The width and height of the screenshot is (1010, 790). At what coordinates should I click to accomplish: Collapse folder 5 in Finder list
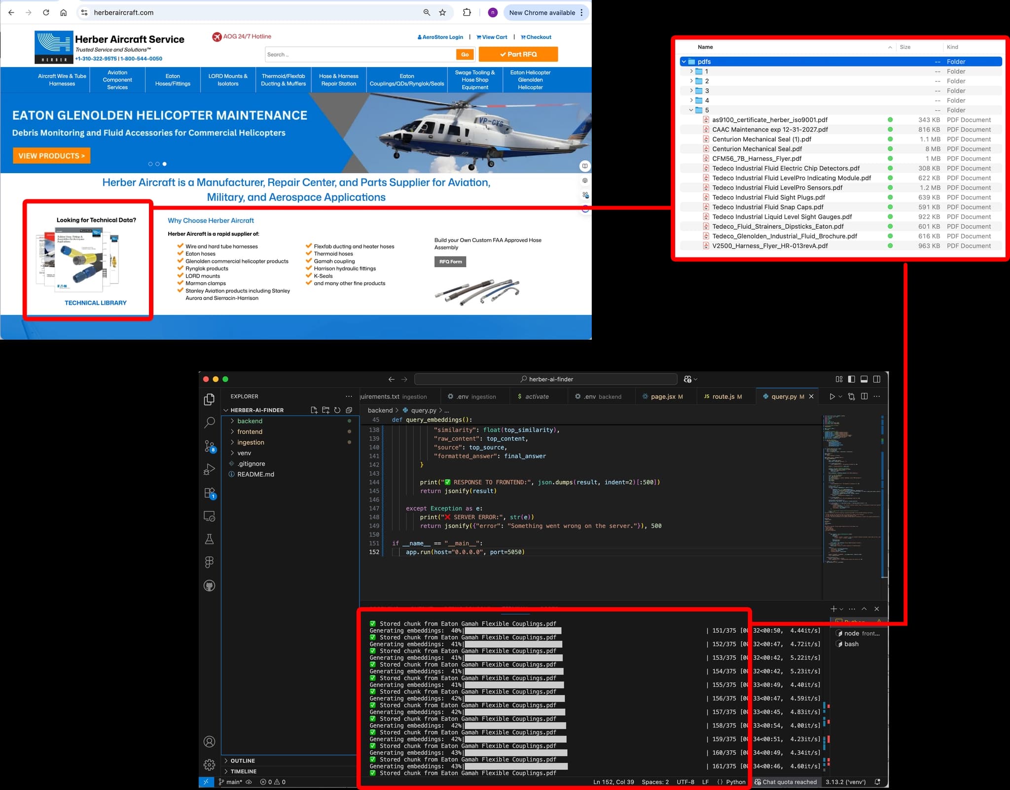691,110
